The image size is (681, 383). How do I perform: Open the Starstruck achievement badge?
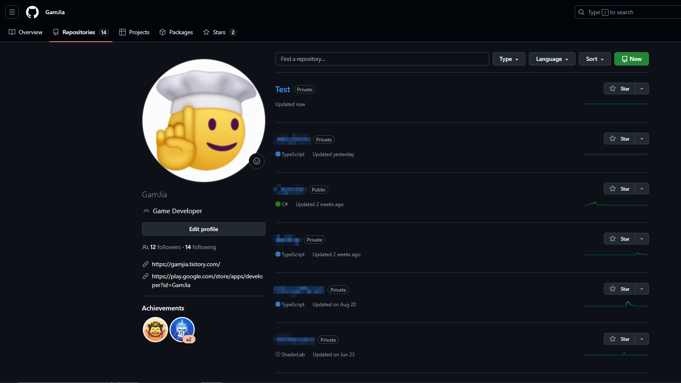tap(155, 330)
